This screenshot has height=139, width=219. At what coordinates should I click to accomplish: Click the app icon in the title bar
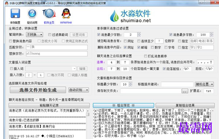(7, 3)
